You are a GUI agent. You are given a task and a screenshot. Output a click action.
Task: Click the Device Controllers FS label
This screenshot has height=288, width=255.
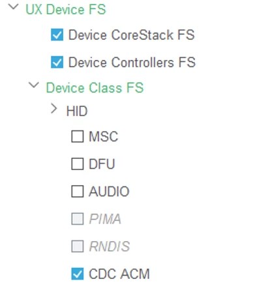point(132,63)
